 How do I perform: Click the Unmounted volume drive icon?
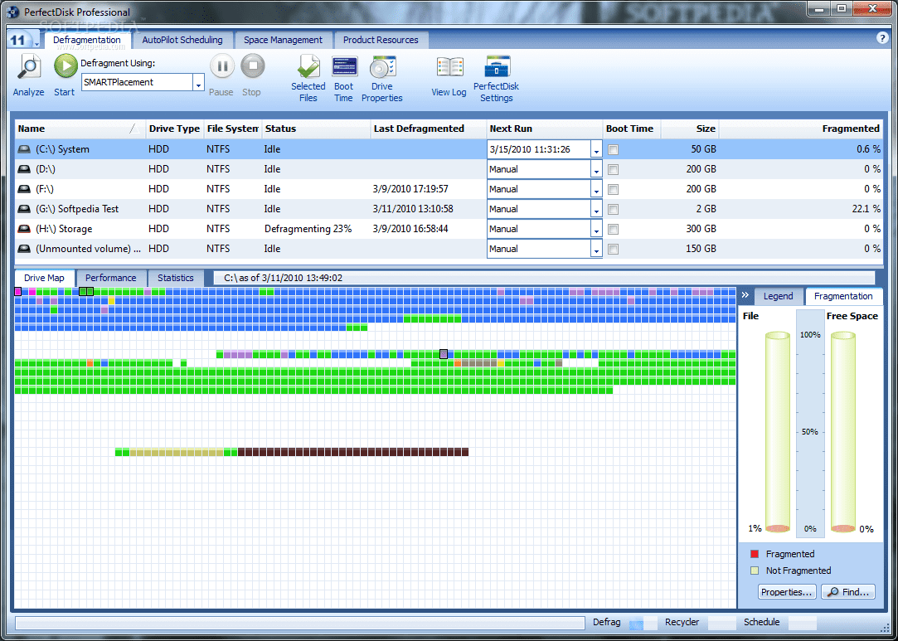pos(23,249)
